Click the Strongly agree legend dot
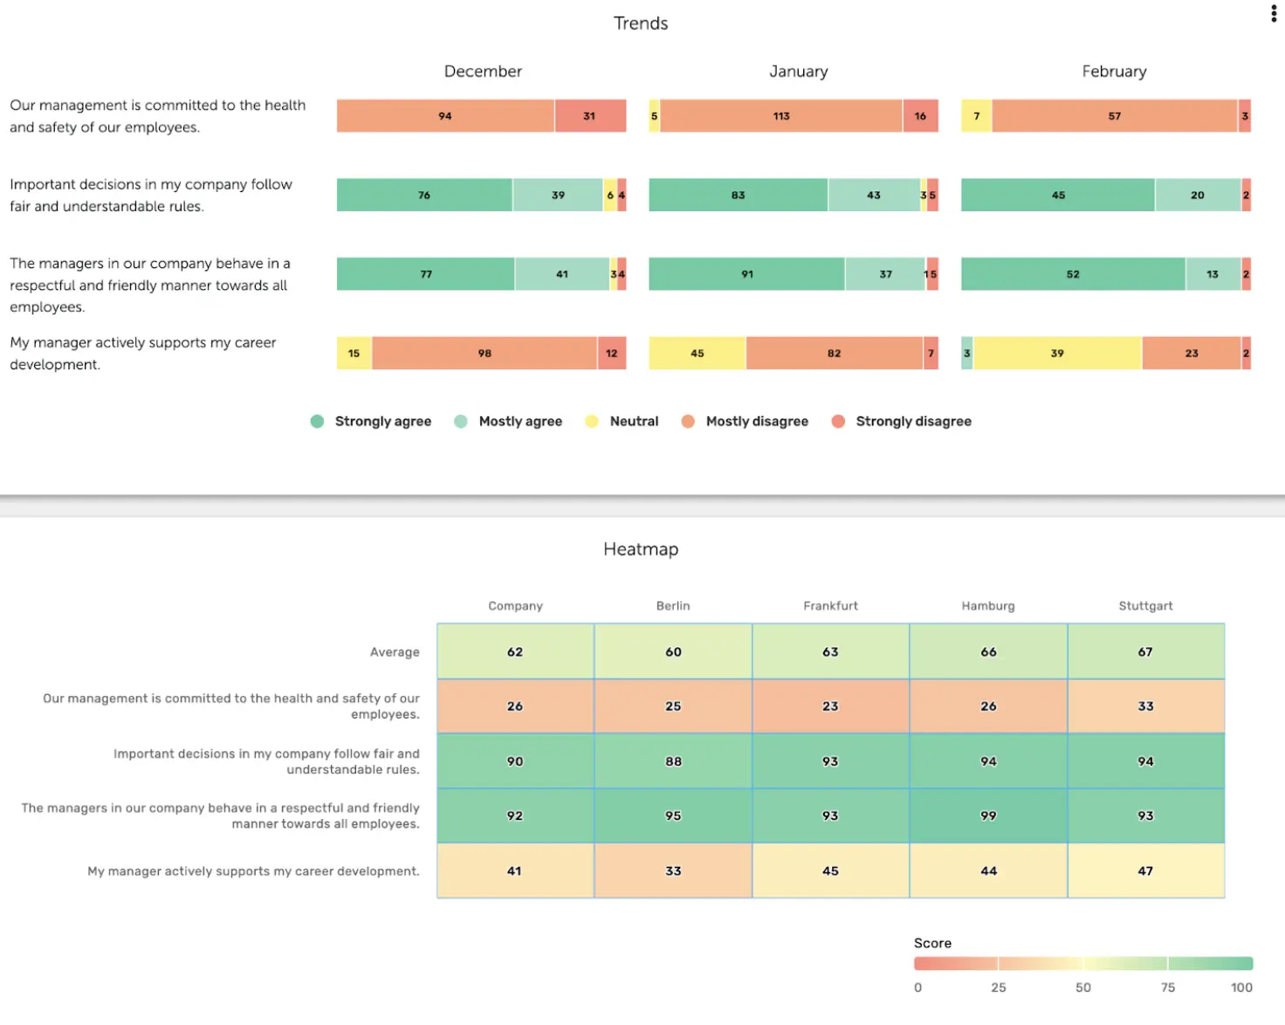 click(x=317, y=421)
